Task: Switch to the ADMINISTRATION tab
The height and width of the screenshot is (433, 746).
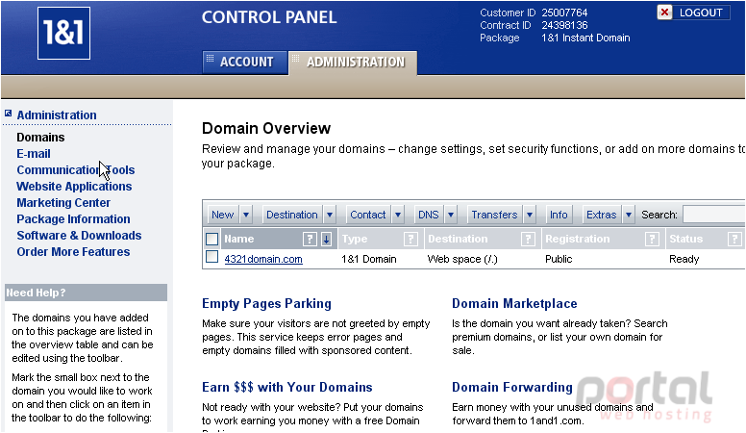Action: point(353,63)
